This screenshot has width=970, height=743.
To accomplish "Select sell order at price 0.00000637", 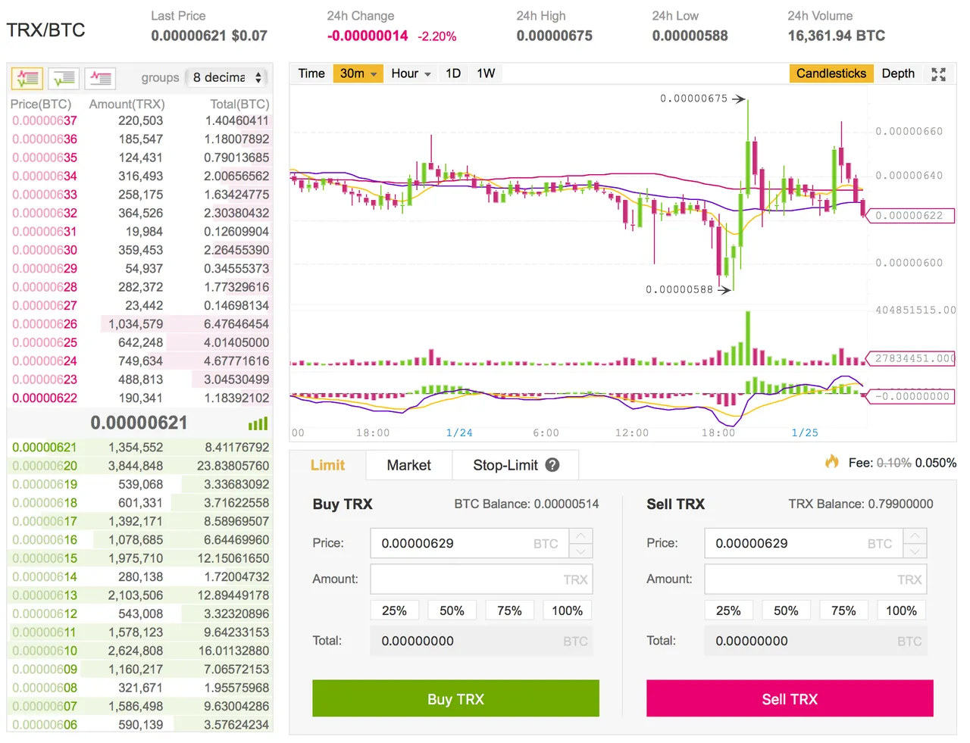I will 140,120.
